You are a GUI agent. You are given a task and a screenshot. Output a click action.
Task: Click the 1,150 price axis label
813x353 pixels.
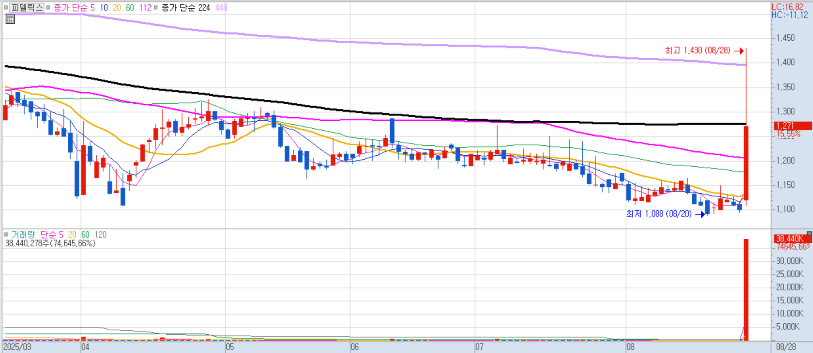point(785,185)
